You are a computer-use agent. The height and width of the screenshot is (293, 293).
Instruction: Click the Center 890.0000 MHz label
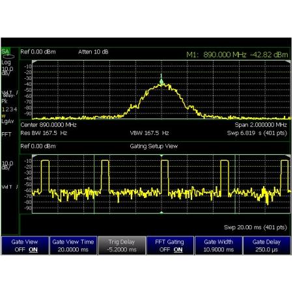(48, 125)
